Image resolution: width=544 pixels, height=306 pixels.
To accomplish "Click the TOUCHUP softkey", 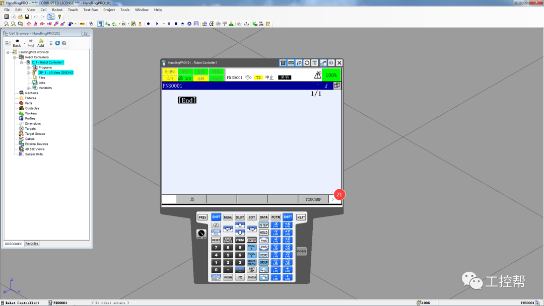I will click(x=313, y=199).
